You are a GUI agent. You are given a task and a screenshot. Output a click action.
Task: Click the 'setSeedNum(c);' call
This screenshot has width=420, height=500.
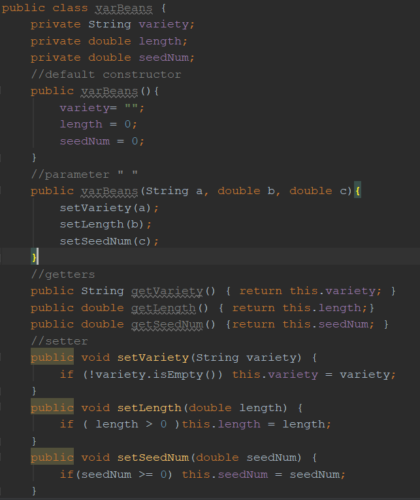point(109,241)
